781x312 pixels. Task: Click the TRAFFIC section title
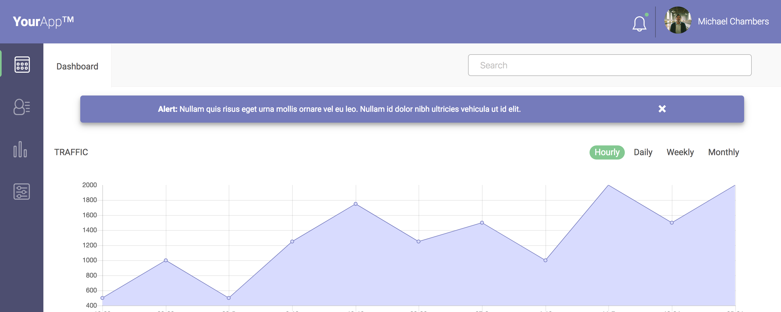click(71, 152)
